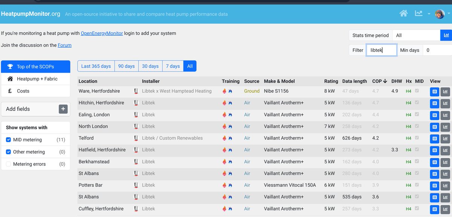
Task: Toggle MID checkbox in Cuffley, Hertfordshire row
Action: tap(417, 209)
